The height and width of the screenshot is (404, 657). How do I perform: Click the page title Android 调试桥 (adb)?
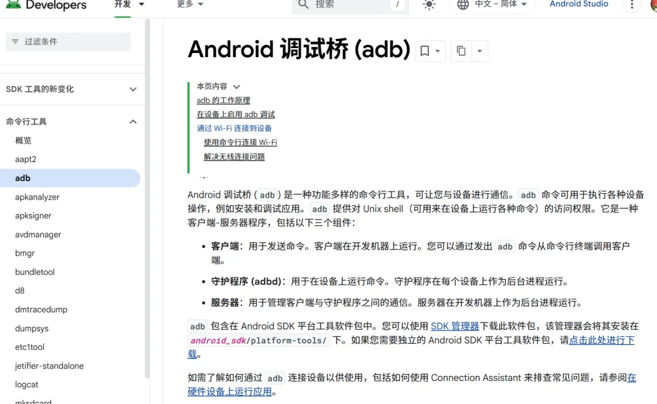(x=299, y=49)
